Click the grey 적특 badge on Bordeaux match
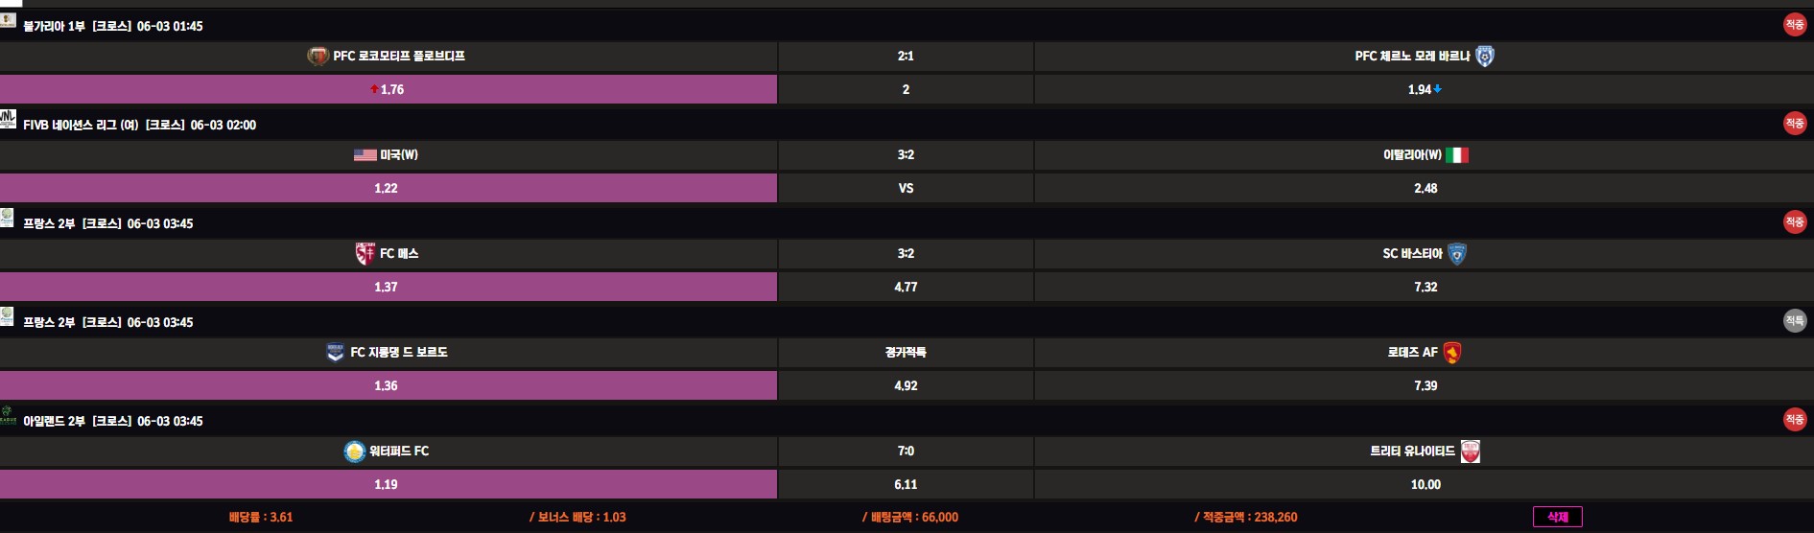The height and width of the screenshot is (533, 1814). 1794,321
